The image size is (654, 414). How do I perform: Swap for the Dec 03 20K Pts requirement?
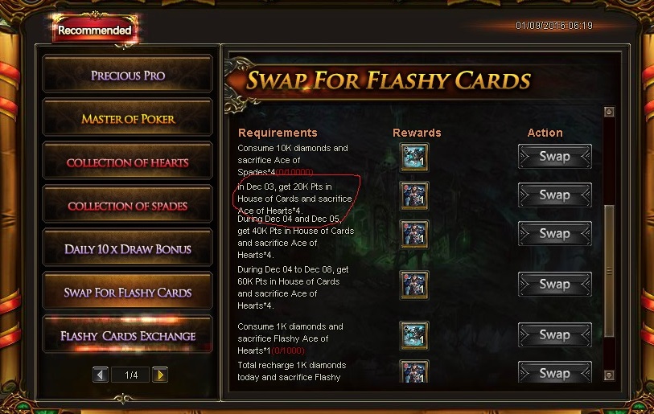pyautogui.click(x=555, y=195)
